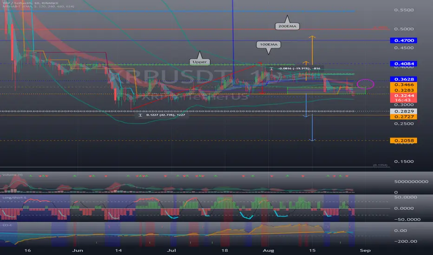The image size is (433, 255).
Task: Click the orange 0.2058 price label
Action: click(x=403, y=140)
